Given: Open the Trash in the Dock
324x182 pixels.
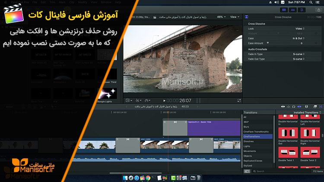Looking at the screenshot, I should pos(198,178).
